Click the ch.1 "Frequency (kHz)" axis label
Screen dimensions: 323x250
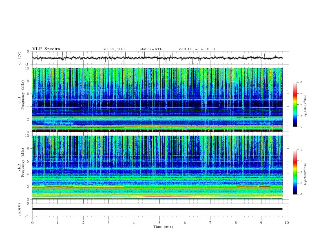tap(23, 95)
